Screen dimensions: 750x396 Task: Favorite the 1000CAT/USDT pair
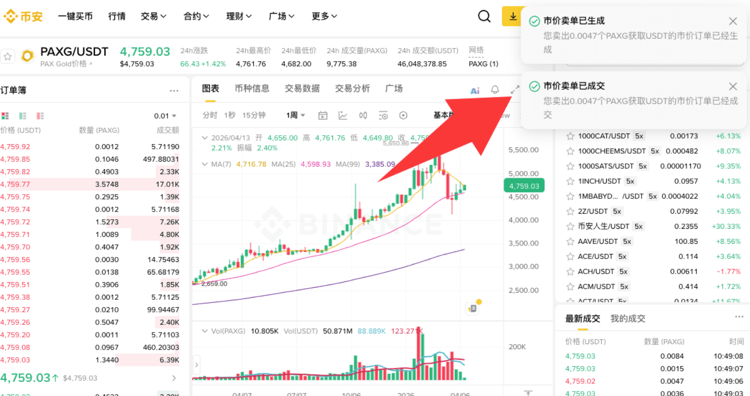pos(570,136)
